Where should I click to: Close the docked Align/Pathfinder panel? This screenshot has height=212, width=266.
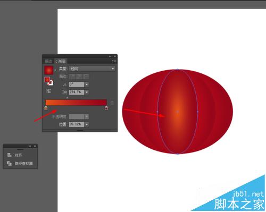click(x=35, y=146)
